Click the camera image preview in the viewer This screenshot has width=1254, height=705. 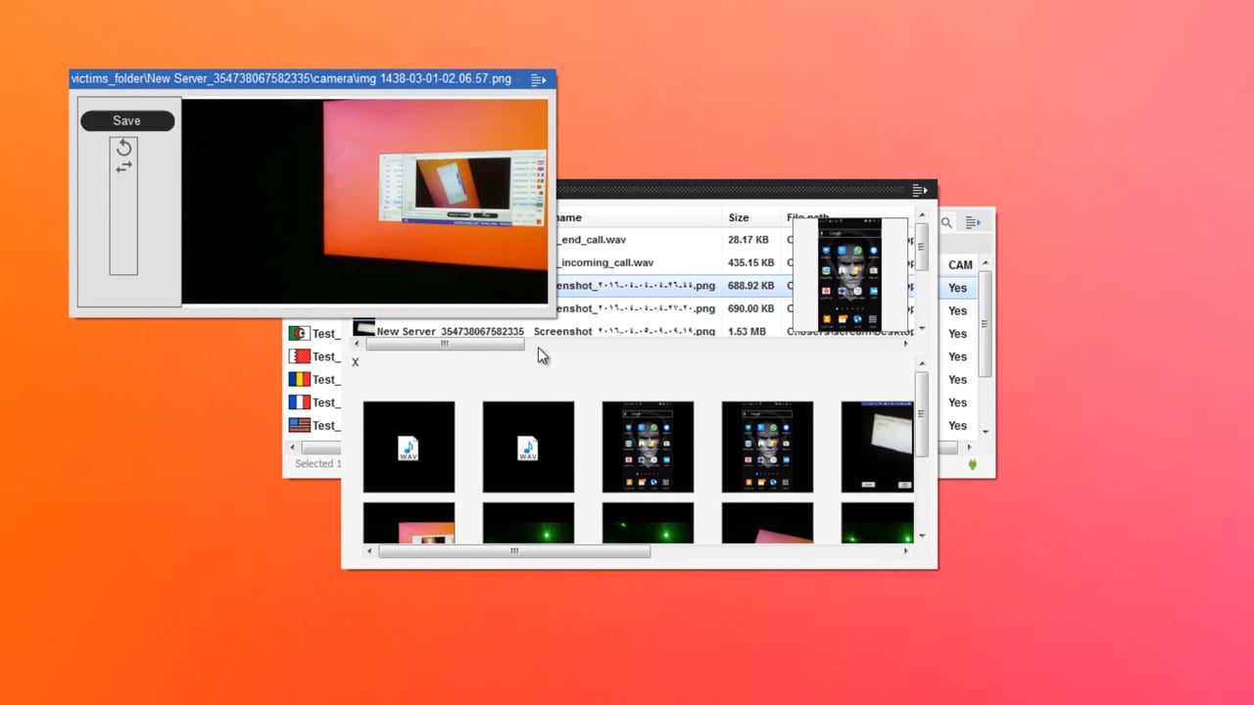364,201
